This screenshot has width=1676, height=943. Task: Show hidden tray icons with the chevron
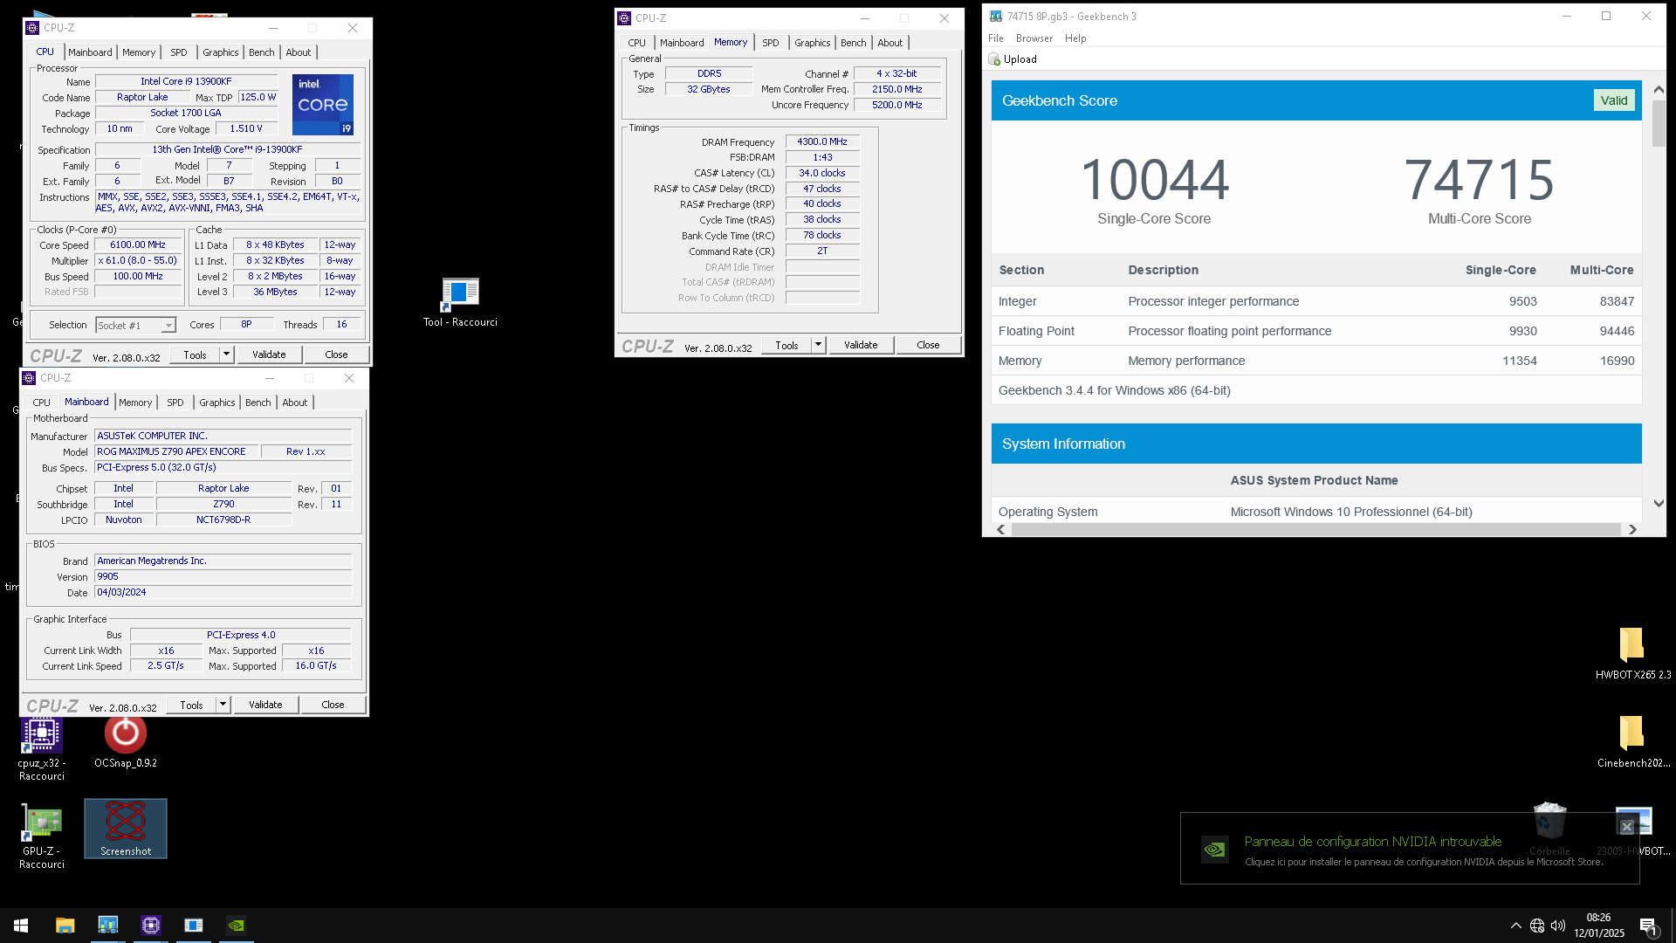click(x=1516, y=926)
